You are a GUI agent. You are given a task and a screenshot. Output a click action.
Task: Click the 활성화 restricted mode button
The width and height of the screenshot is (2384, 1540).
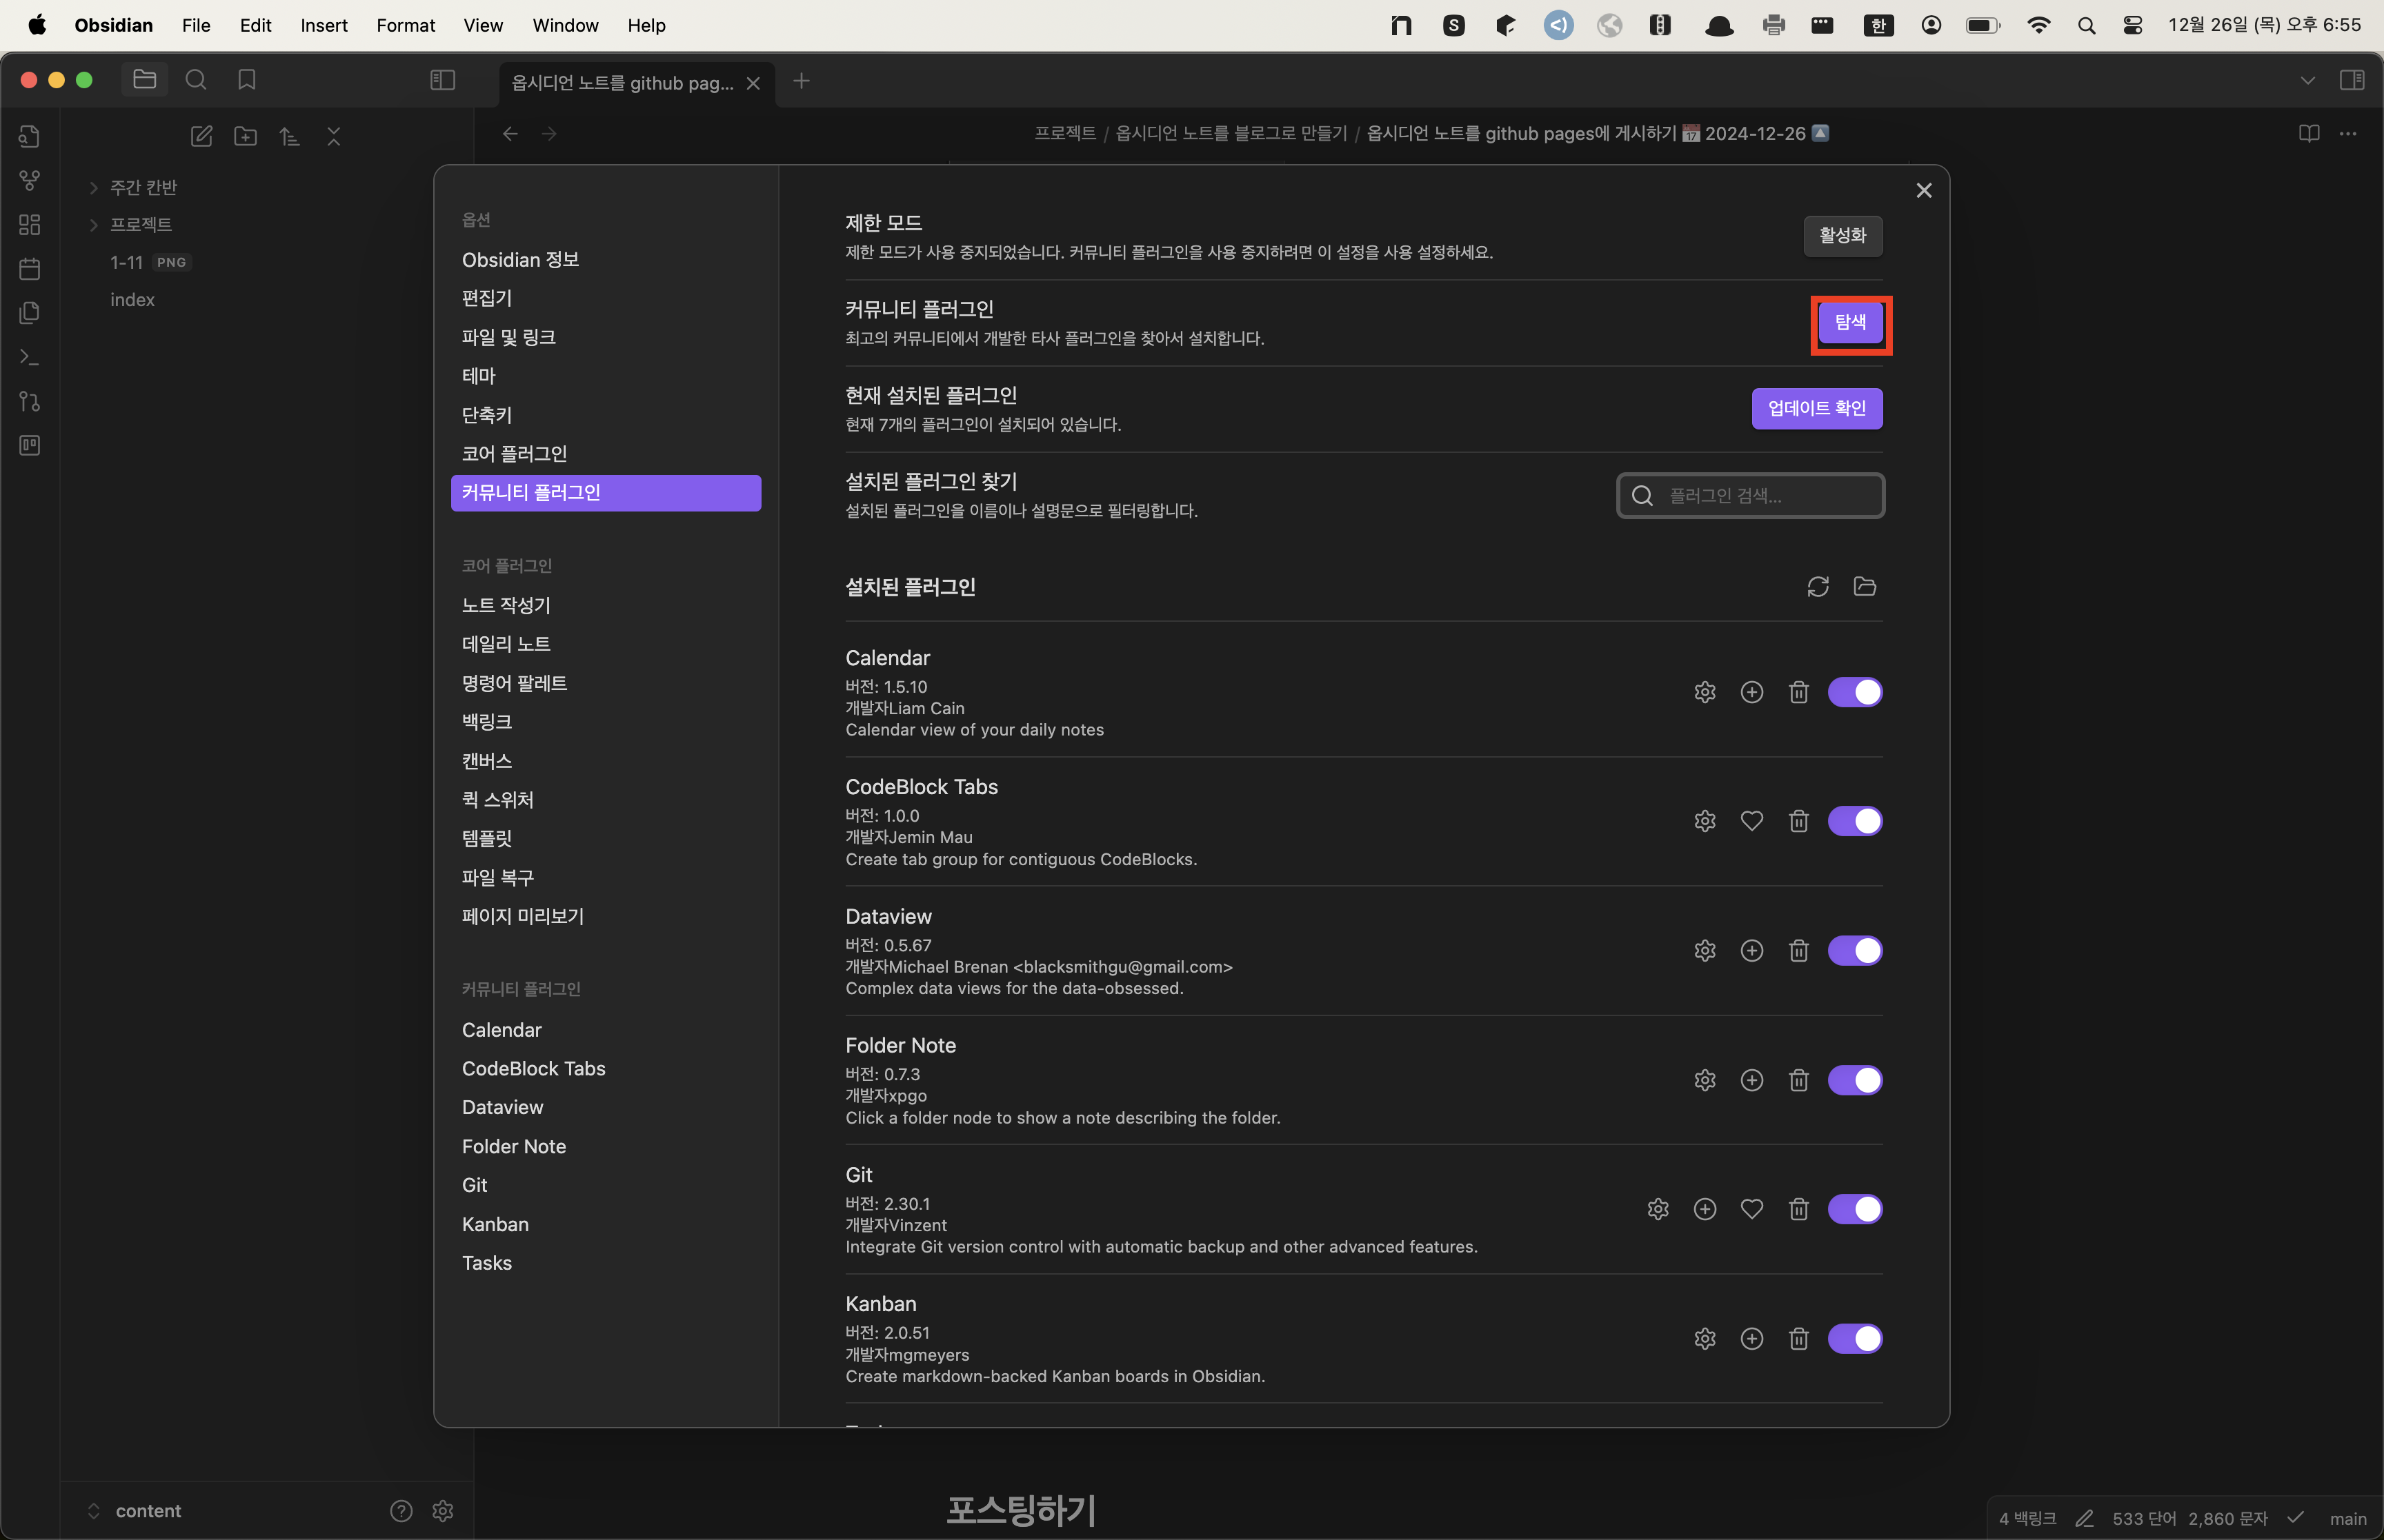click(1842, 236)
